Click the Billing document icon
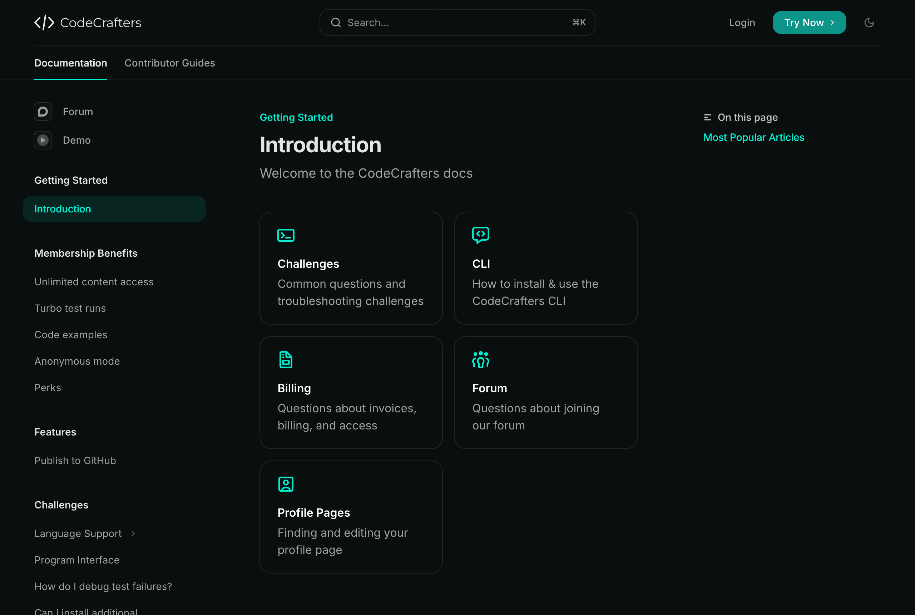The height and width of the screenshot is (615, 915). pos(286,360)
